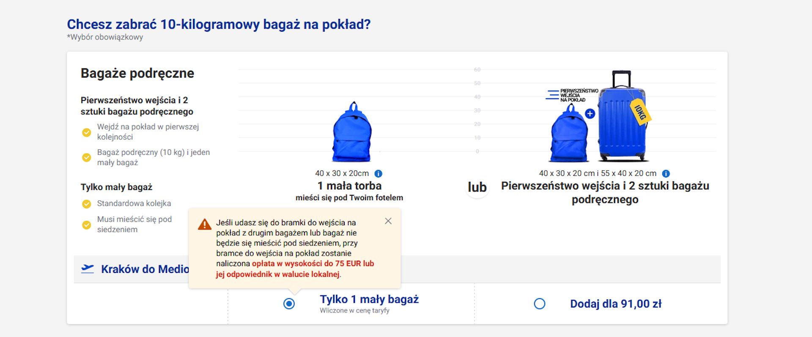812x337 pixels.
Task: Click the 'Dodaj dla 91,00 zł' price label
Action: click(615, 304)
